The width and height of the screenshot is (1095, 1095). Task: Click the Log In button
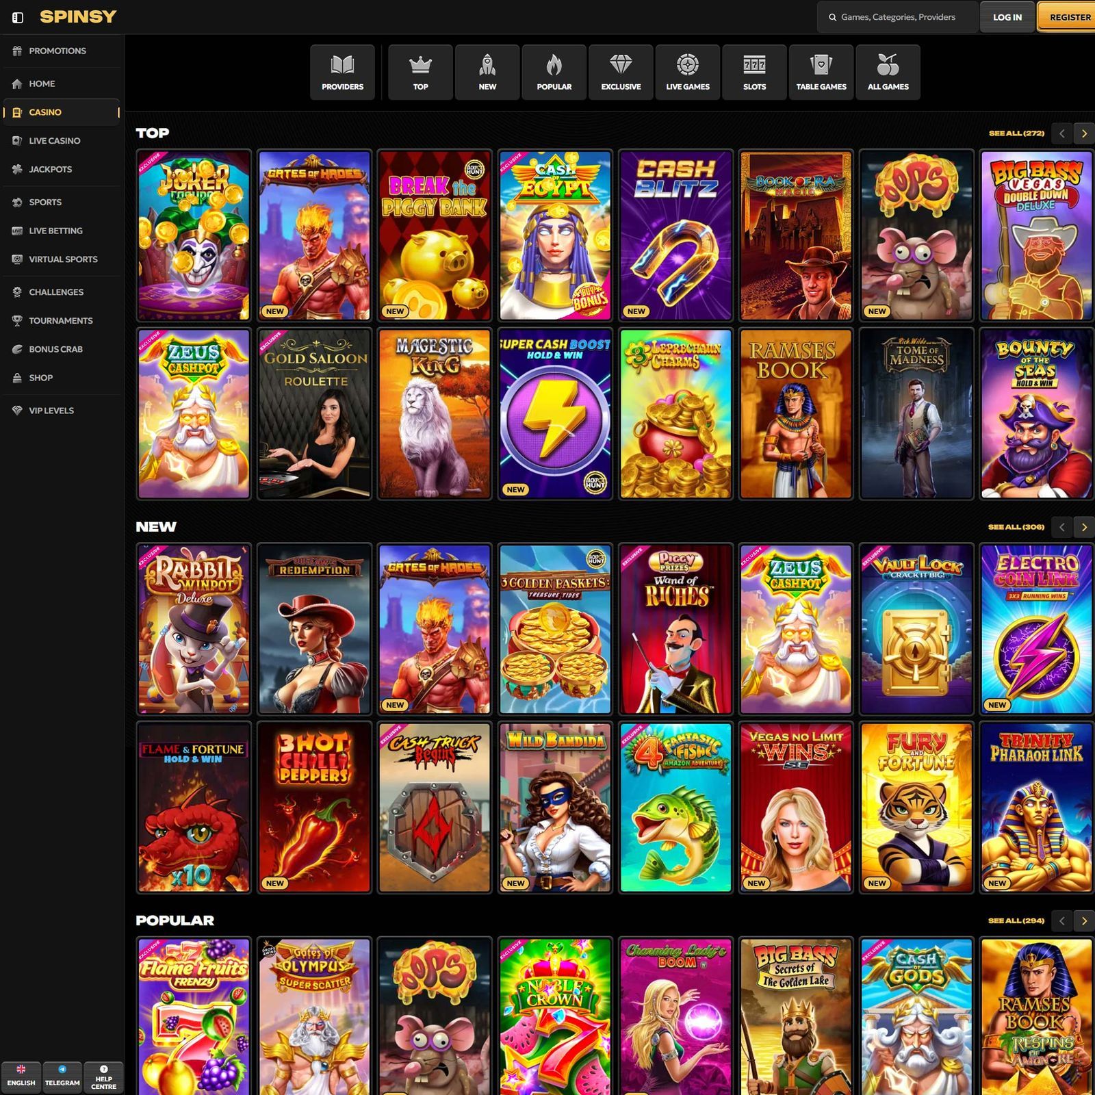coord(1007,17)
